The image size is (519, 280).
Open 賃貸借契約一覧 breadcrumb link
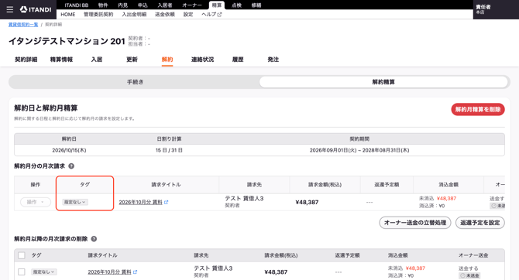[x=23, y=25]
